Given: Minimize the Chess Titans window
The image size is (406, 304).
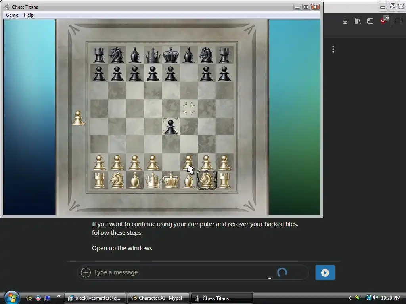Looking at the screenshot, I should click(297, 7).
